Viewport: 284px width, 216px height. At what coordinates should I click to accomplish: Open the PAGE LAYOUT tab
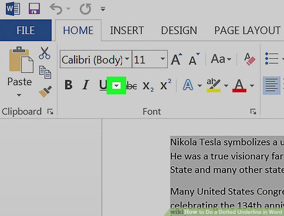point(247,31)
